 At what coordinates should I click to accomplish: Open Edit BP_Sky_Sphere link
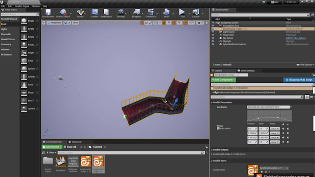[296, 38]
